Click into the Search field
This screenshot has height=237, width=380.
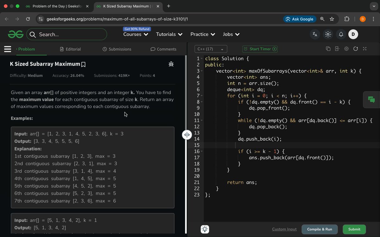tap(67, 34)
